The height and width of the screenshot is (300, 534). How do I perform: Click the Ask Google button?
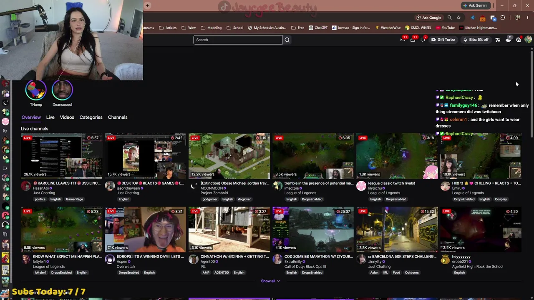(x=428, y=17)
